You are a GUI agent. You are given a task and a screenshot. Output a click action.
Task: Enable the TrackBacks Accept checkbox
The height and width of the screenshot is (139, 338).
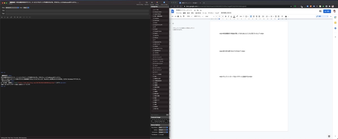tap(159, 134)
